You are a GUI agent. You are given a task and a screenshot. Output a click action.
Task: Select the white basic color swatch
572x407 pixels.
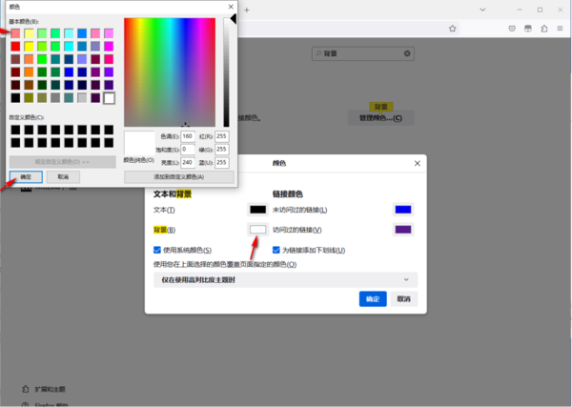pos(110,97)
